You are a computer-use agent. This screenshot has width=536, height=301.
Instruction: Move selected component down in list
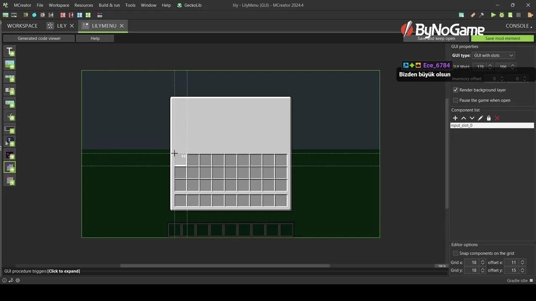coord(472,118)
